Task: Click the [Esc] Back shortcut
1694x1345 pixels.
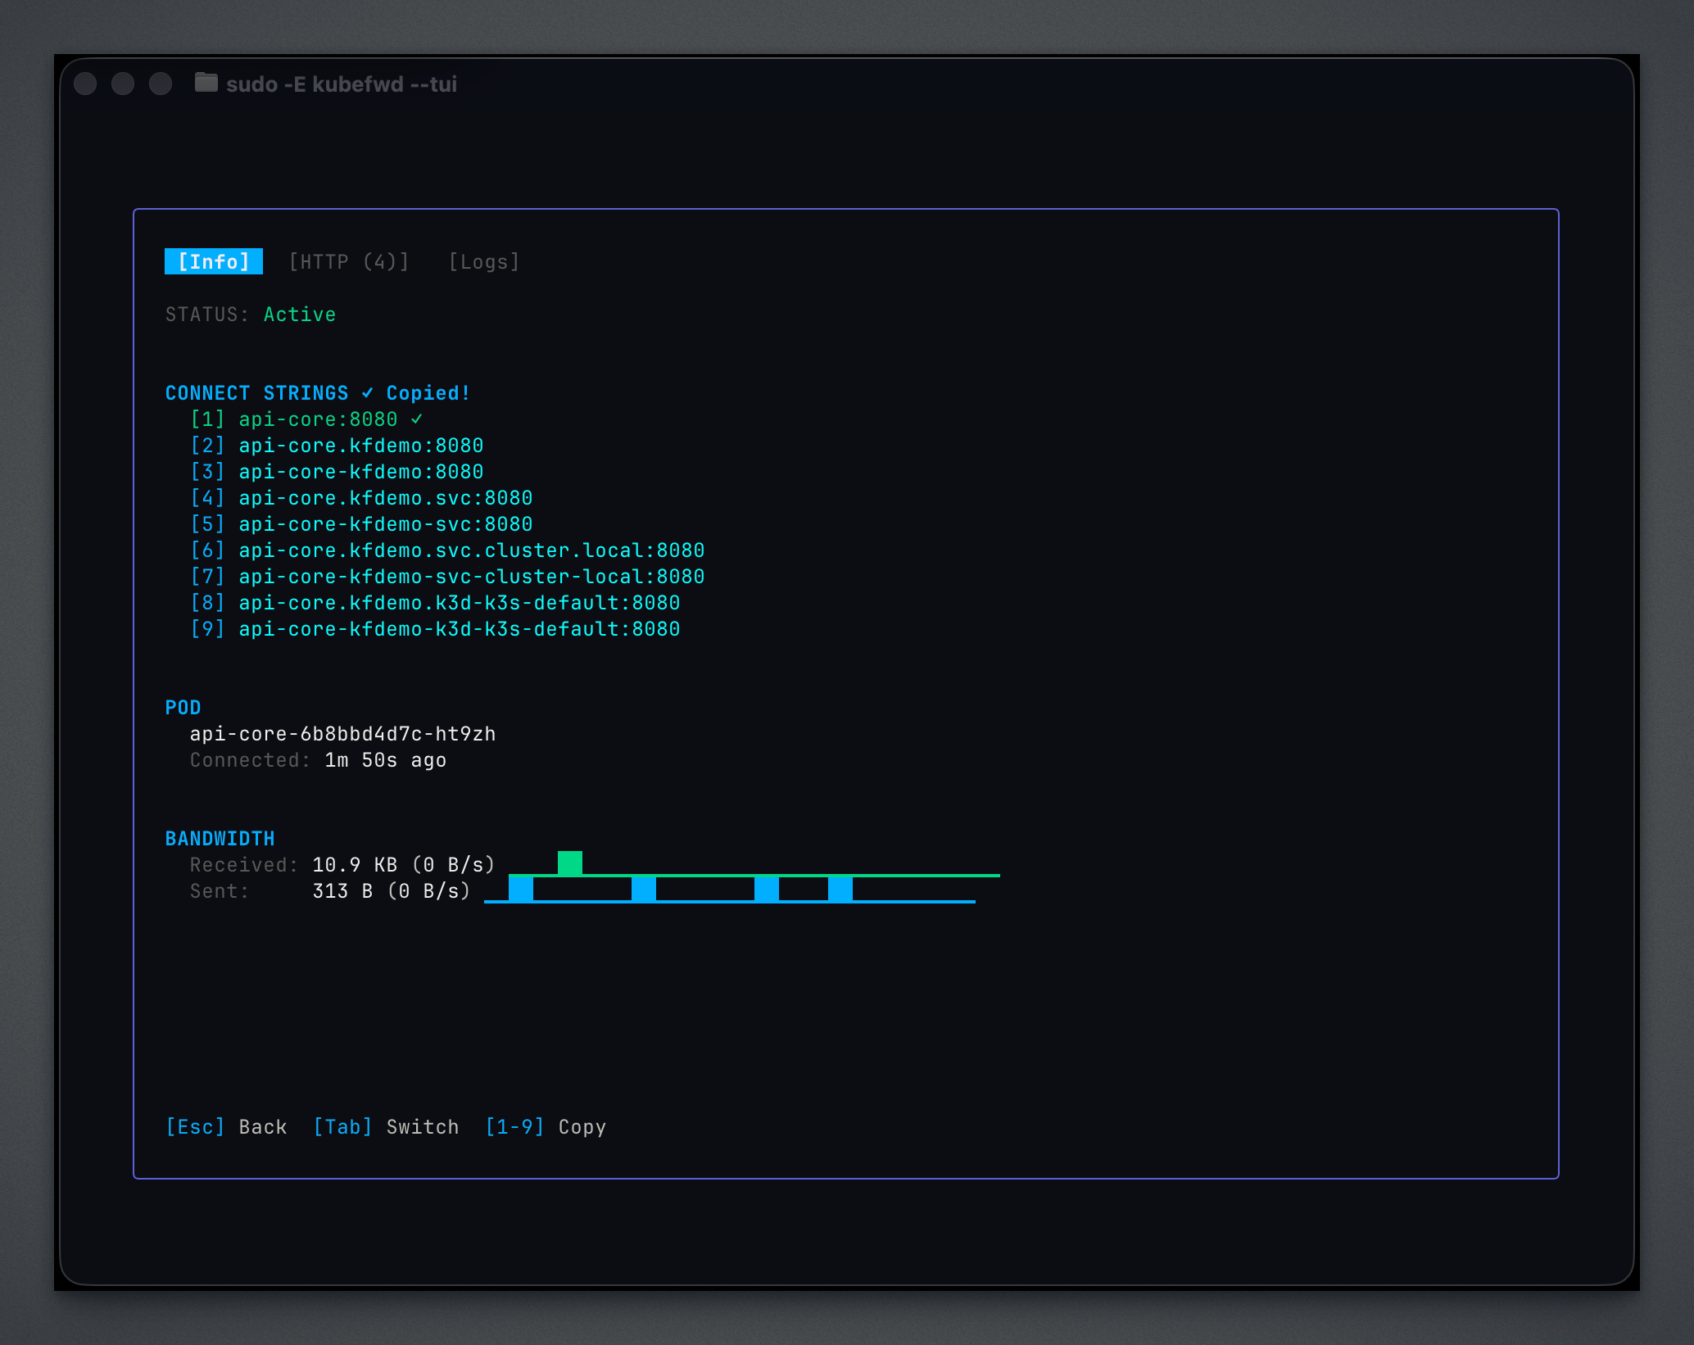Action: pyautogui.click(x=226, y=1127)
